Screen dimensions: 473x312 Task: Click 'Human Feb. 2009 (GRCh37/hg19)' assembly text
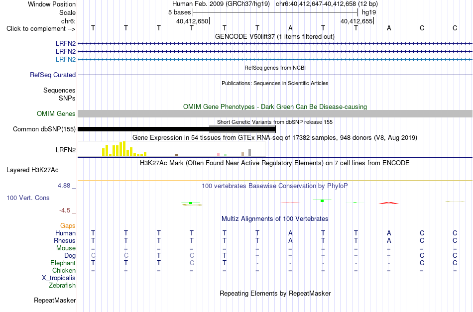coord(222,4)
